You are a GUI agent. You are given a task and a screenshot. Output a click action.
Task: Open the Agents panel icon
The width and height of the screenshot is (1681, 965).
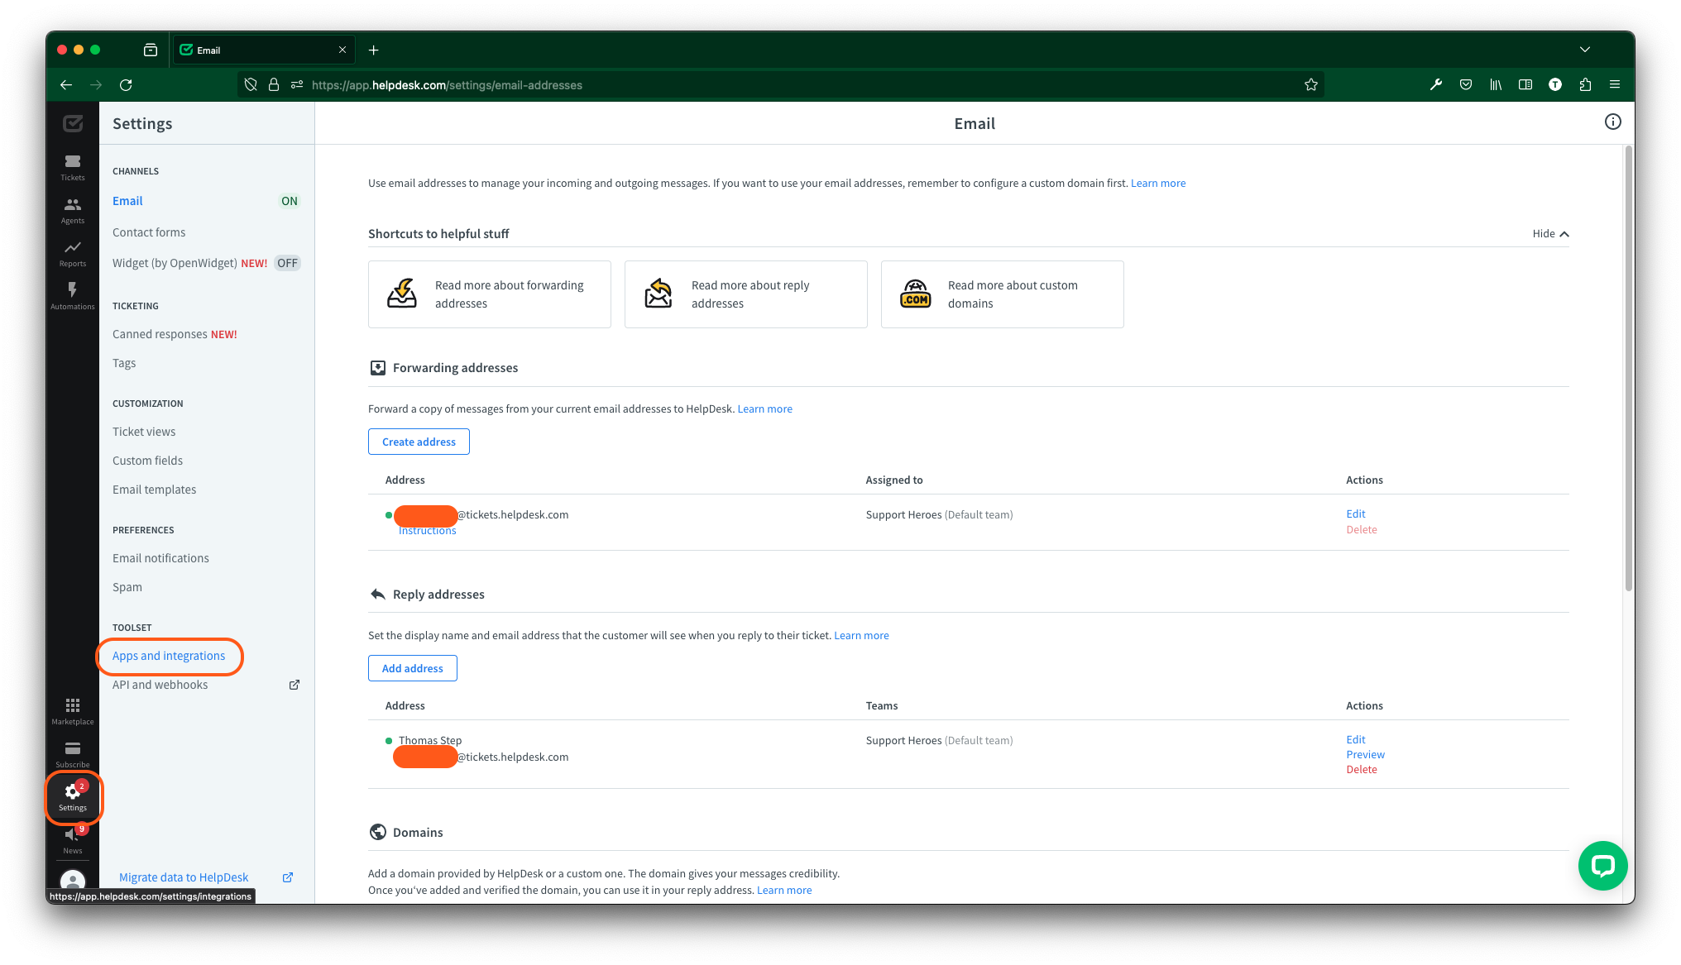tap(72, 208)
